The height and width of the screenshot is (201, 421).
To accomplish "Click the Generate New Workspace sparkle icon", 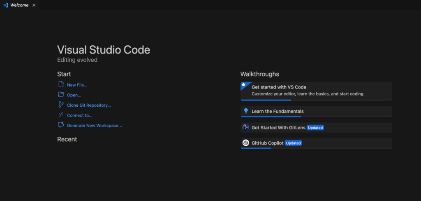I will pos(61,125).
